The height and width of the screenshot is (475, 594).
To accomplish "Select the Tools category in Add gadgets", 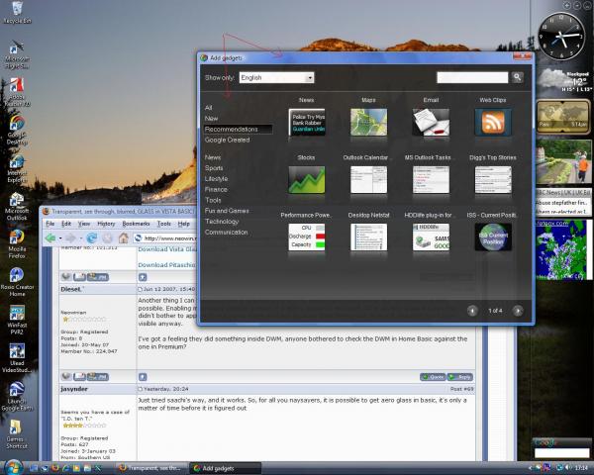I will tap(213, 200).
